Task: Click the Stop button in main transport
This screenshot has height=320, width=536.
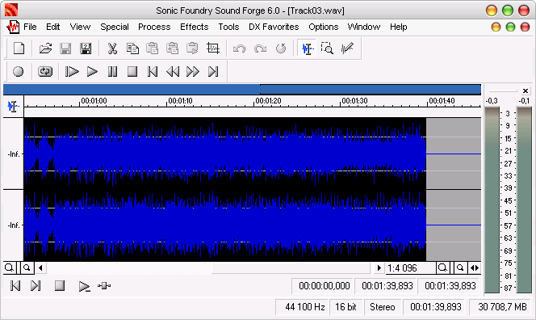Action: [132, 72]
